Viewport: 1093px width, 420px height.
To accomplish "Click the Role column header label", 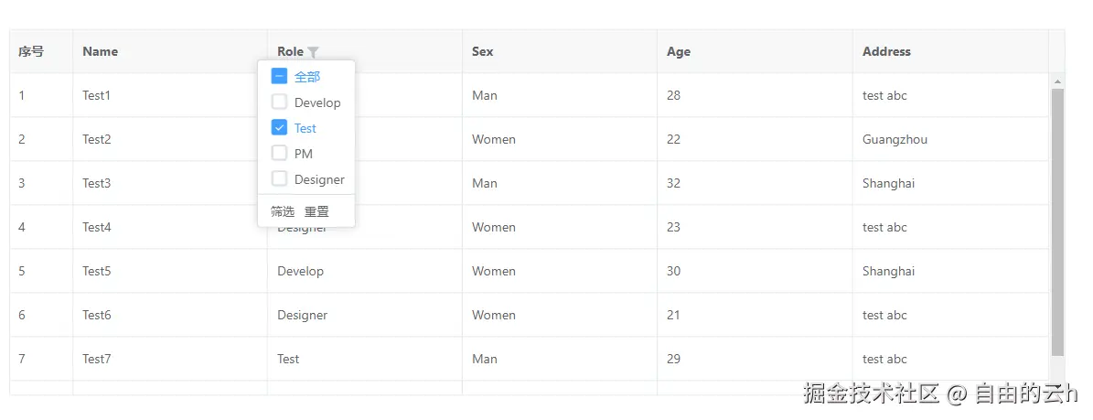I will (x=290, y=52).
